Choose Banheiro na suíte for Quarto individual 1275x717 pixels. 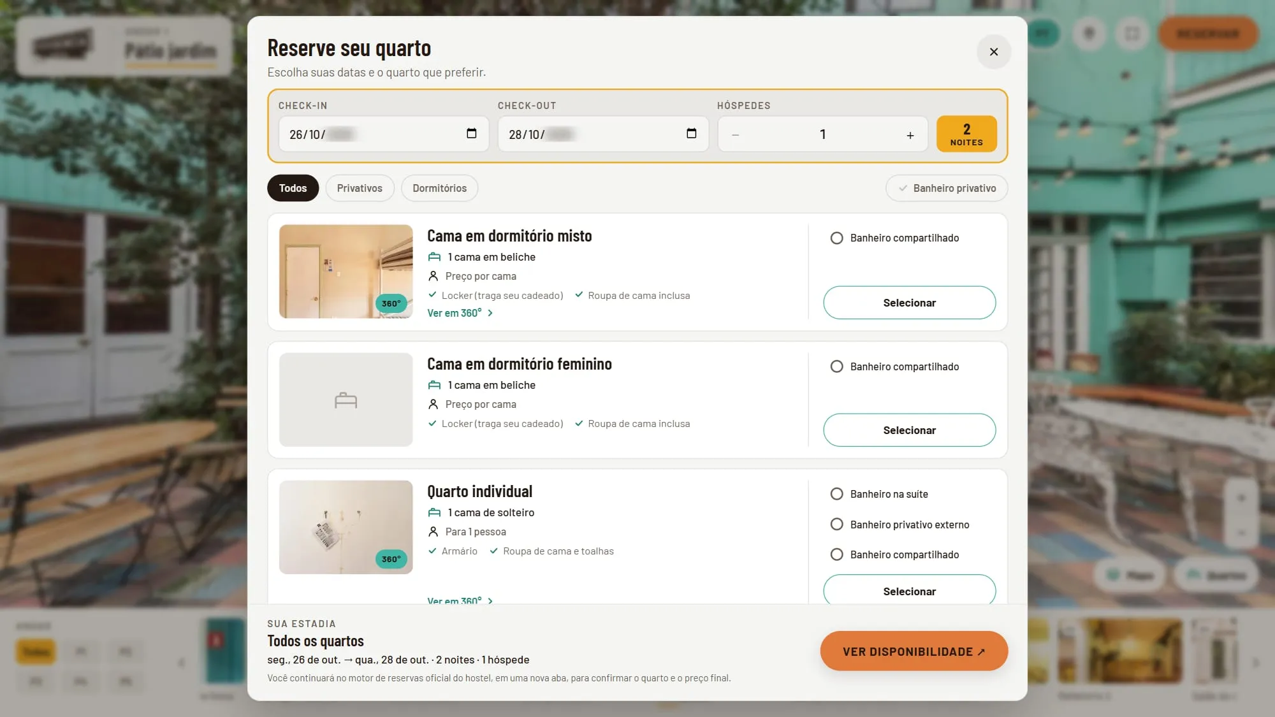(836, 494)
